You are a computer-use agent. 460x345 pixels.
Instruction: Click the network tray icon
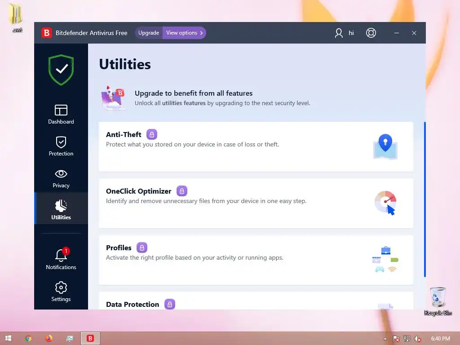coord(407,339)
